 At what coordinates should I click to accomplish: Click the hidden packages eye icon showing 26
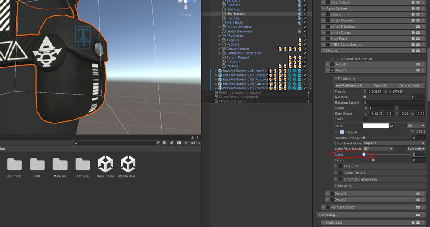coord(195,143)
